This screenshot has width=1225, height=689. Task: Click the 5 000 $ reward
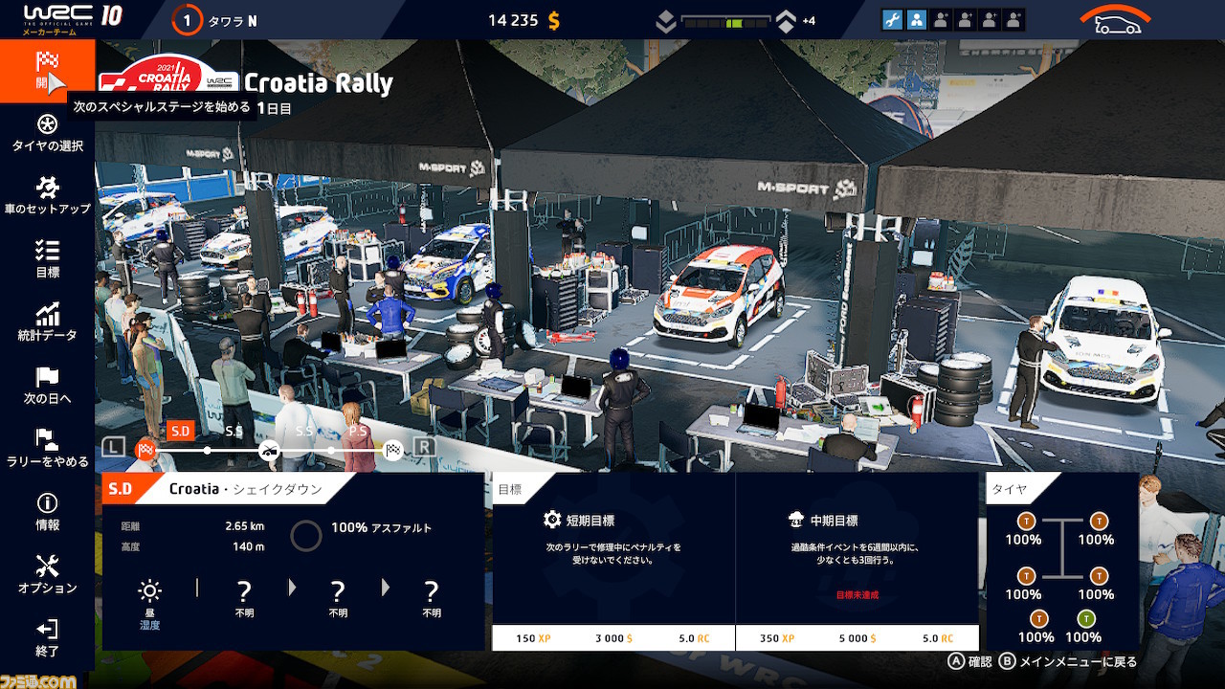click(858, 638)
